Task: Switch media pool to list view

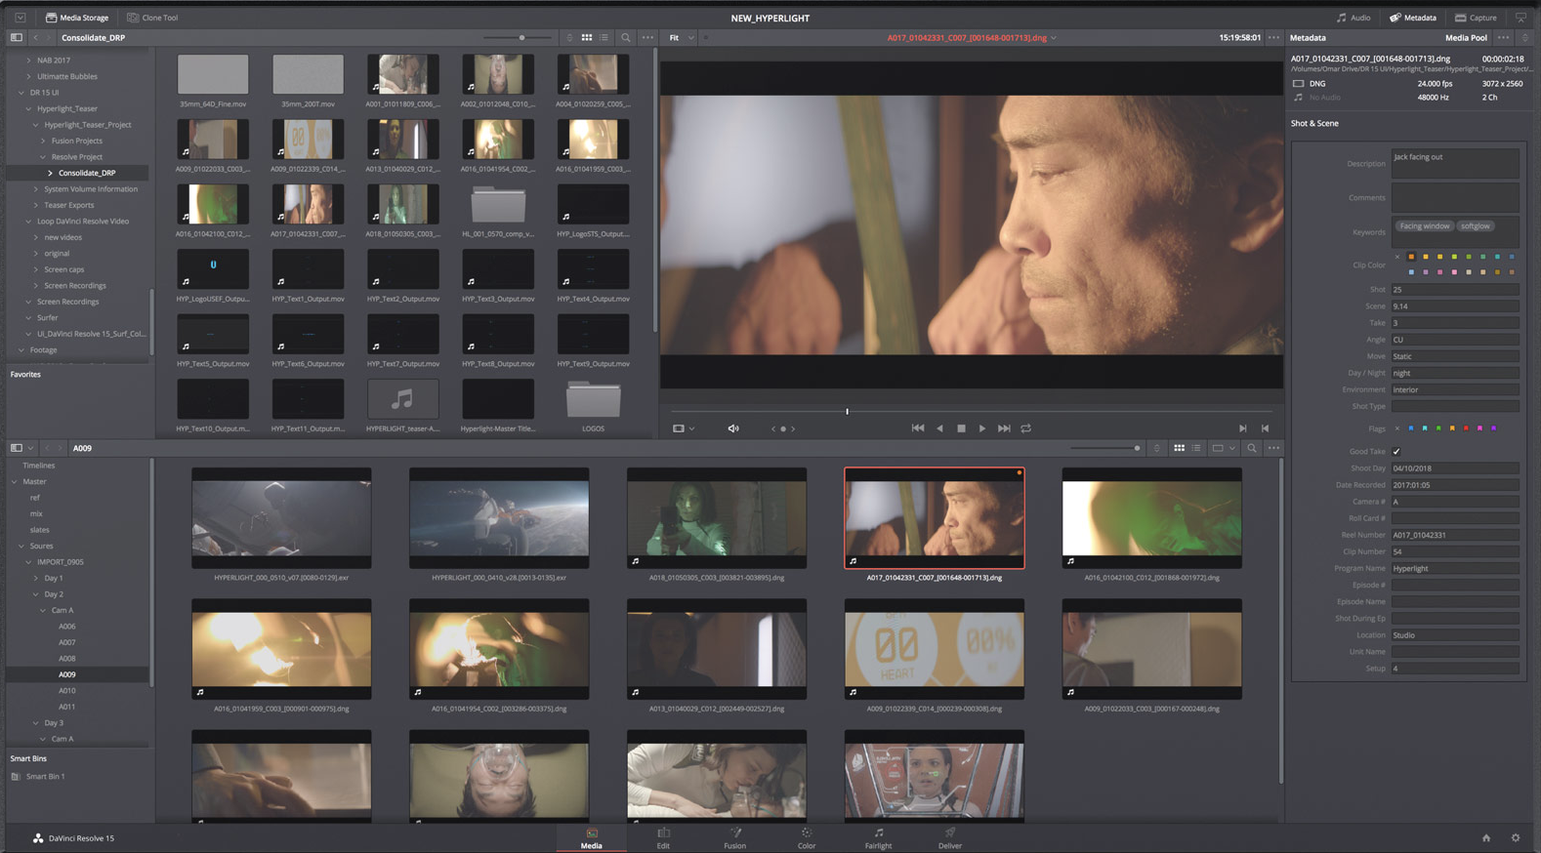Action: tap(1196, 448)
